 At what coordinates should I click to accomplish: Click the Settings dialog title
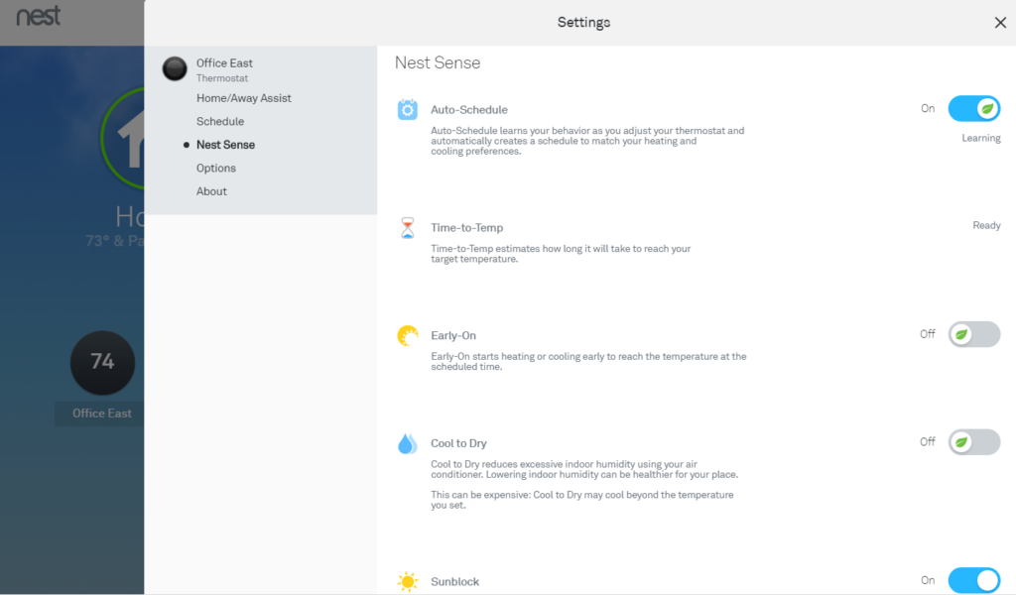tap(583, 23)
